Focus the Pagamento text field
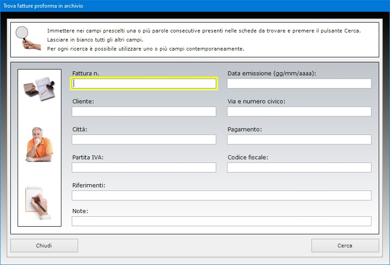This screenshot has height=265, width=390. [299, 139]
